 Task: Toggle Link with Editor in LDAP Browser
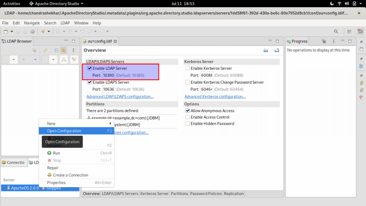(x=63, y=50)
